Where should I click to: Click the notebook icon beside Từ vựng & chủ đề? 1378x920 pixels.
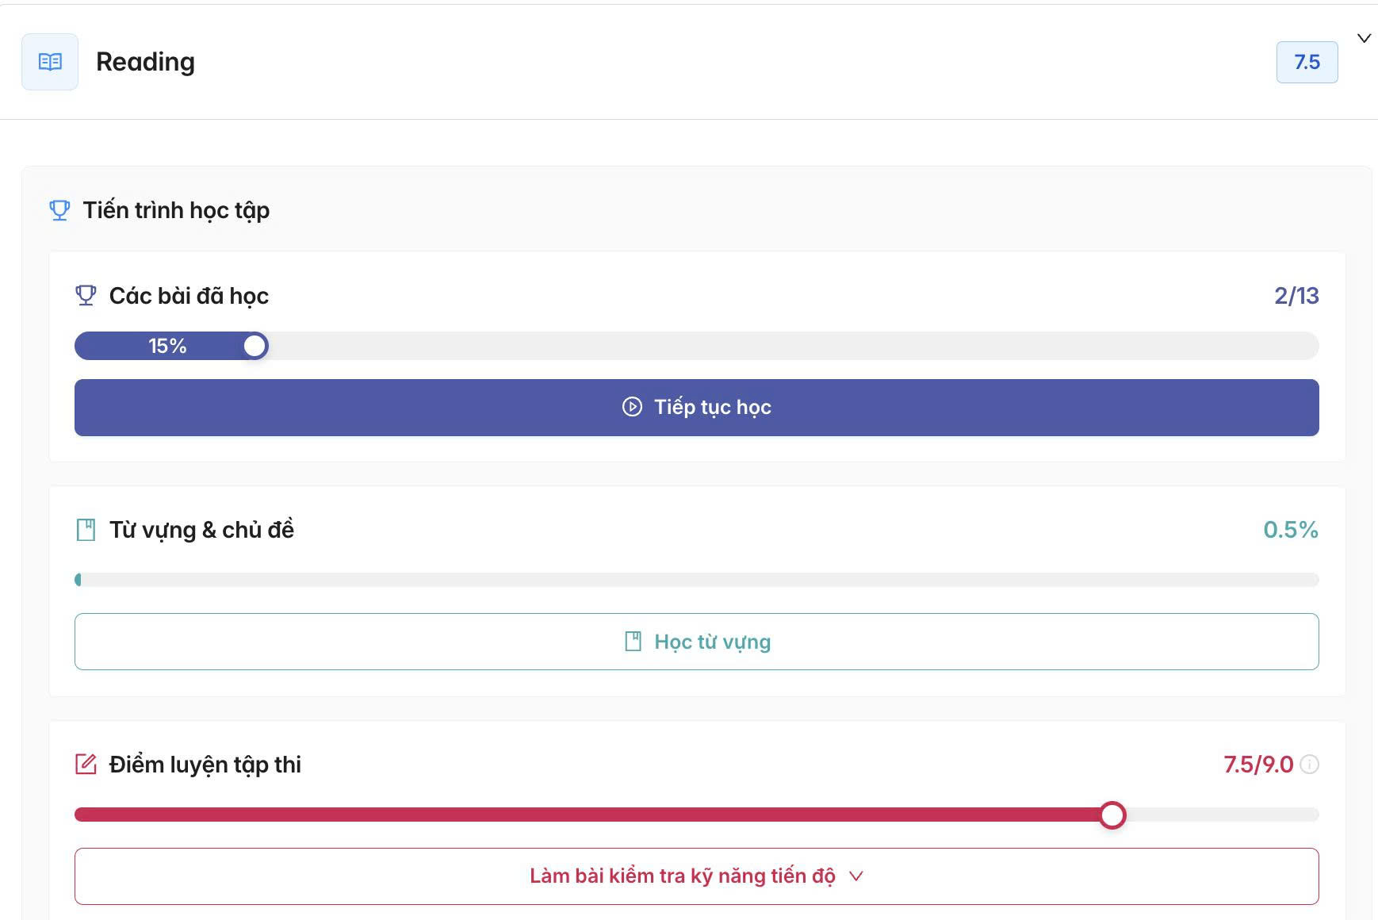(x=86, y=530)
